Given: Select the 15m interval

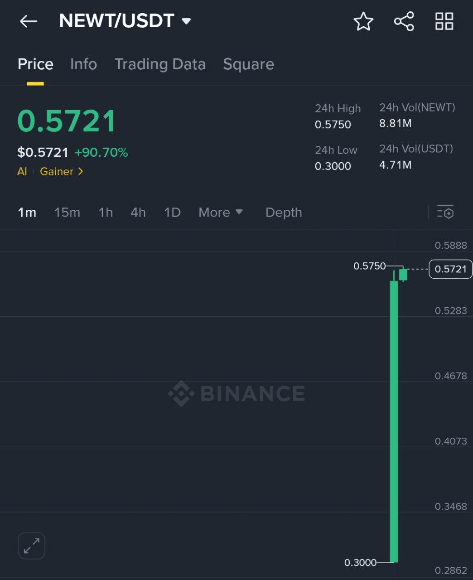Looking at the screenshot, I should pos(67,212).
